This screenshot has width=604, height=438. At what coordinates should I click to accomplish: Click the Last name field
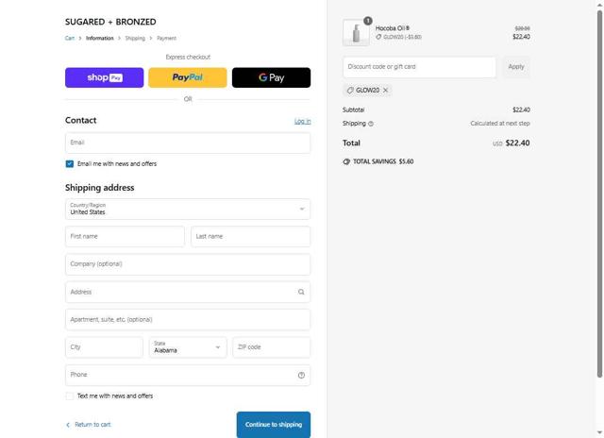[x=250, y=237]
